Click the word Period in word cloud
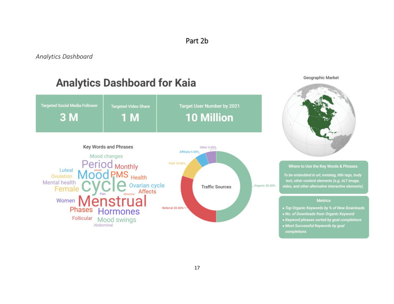 pos(97,164)
